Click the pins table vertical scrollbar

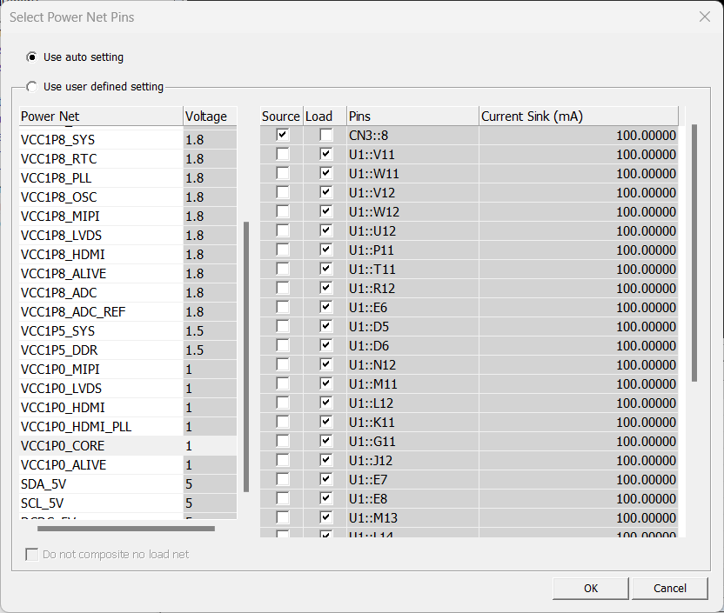[x=694, y=252]
